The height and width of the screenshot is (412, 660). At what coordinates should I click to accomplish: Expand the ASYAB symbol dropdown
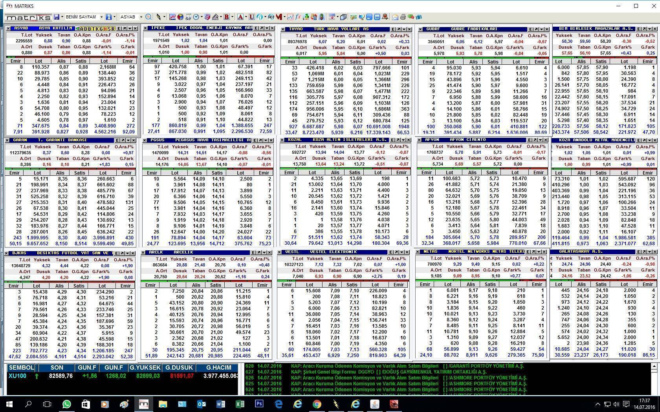[141, 17]
